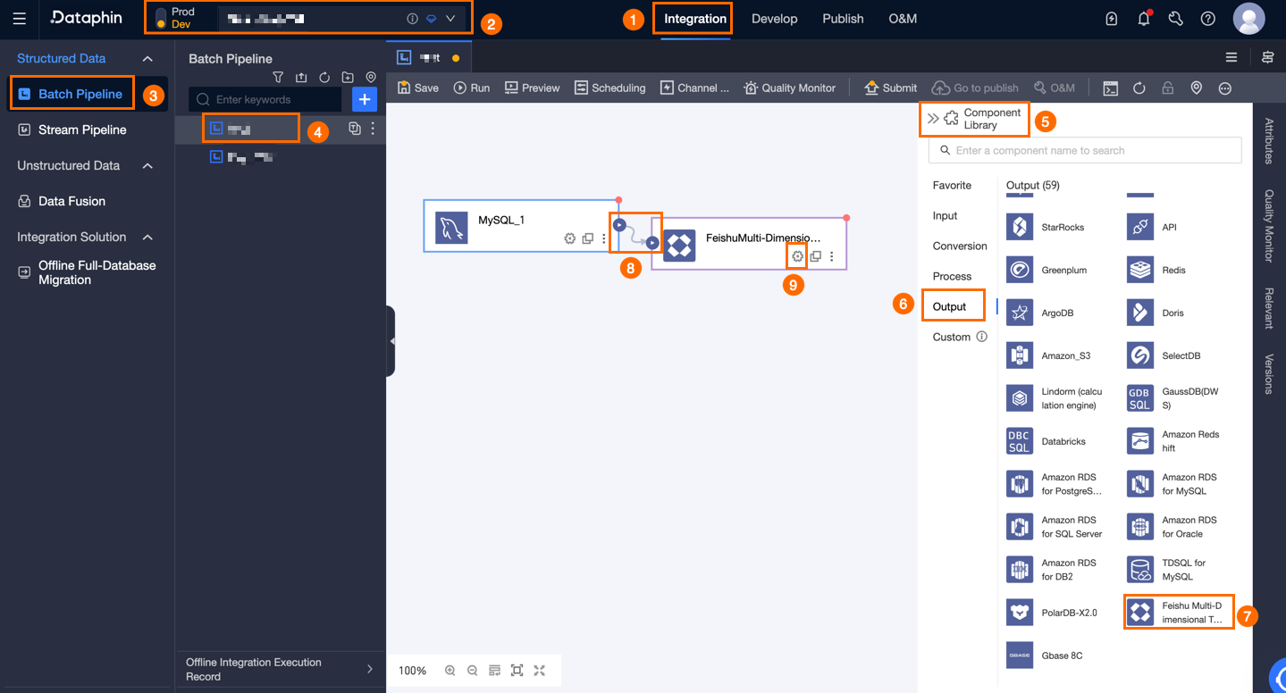The image size is (1286, 693).
Task: Go to the Publish top menu
Action: (843, 19)
